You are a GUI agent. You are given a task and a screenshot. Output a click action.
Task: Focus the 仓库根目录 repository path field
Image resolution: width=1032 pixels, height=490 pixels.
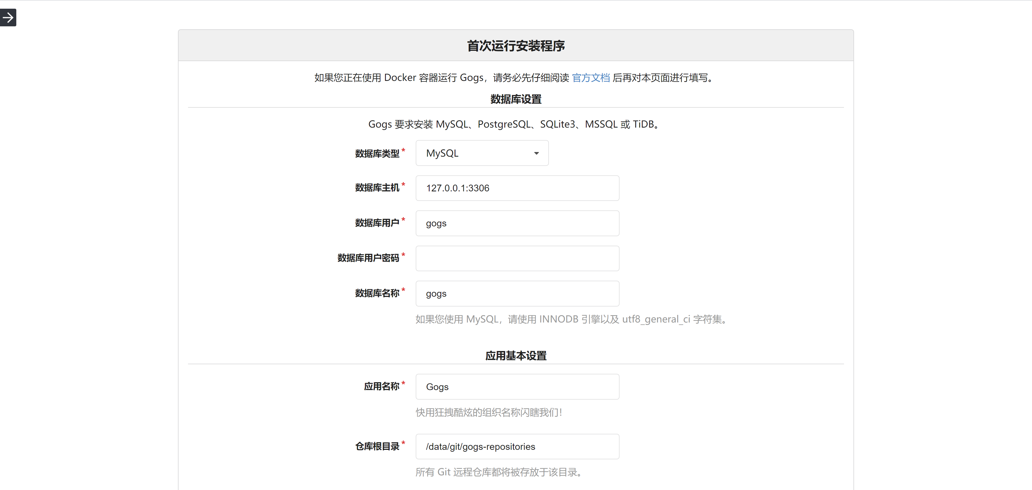517,447
